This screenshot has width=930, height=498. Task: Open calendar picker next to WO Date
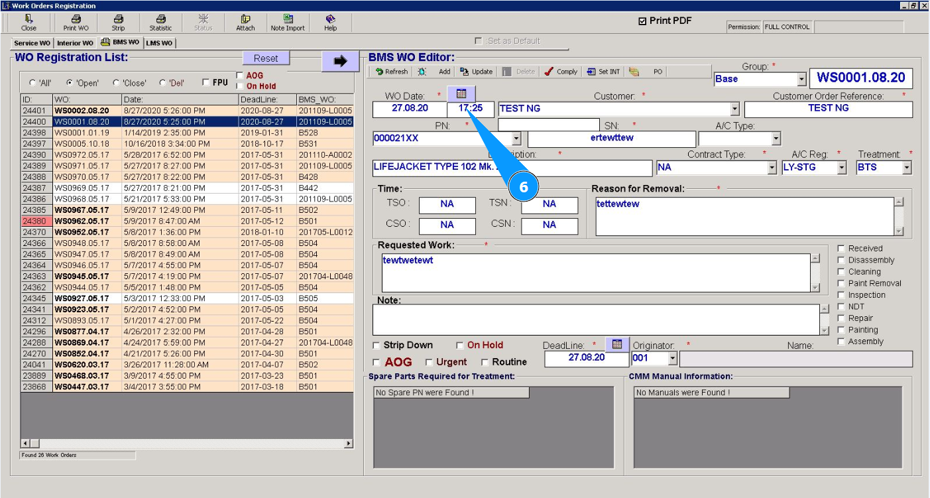[x=461, y=93]
